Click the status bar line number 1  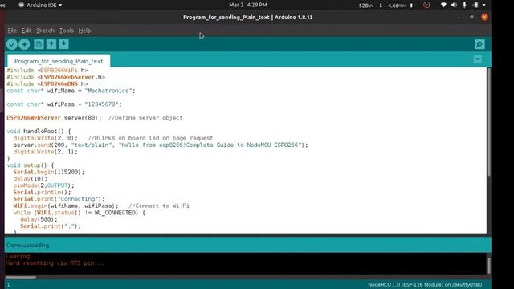point(9,285)
